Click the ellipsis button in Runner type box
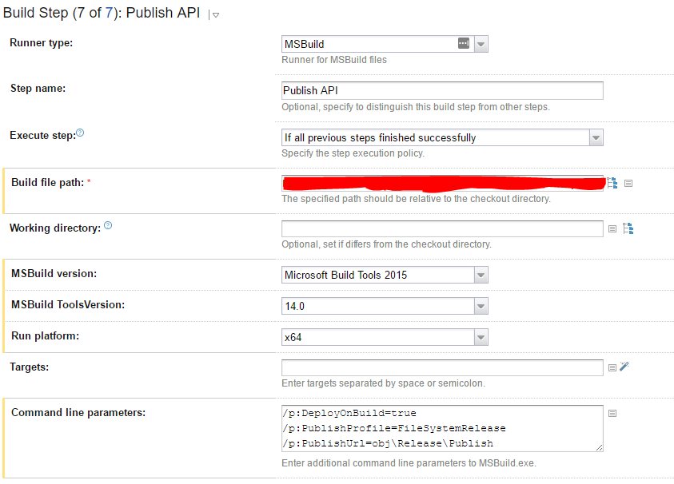 [464, 44]
